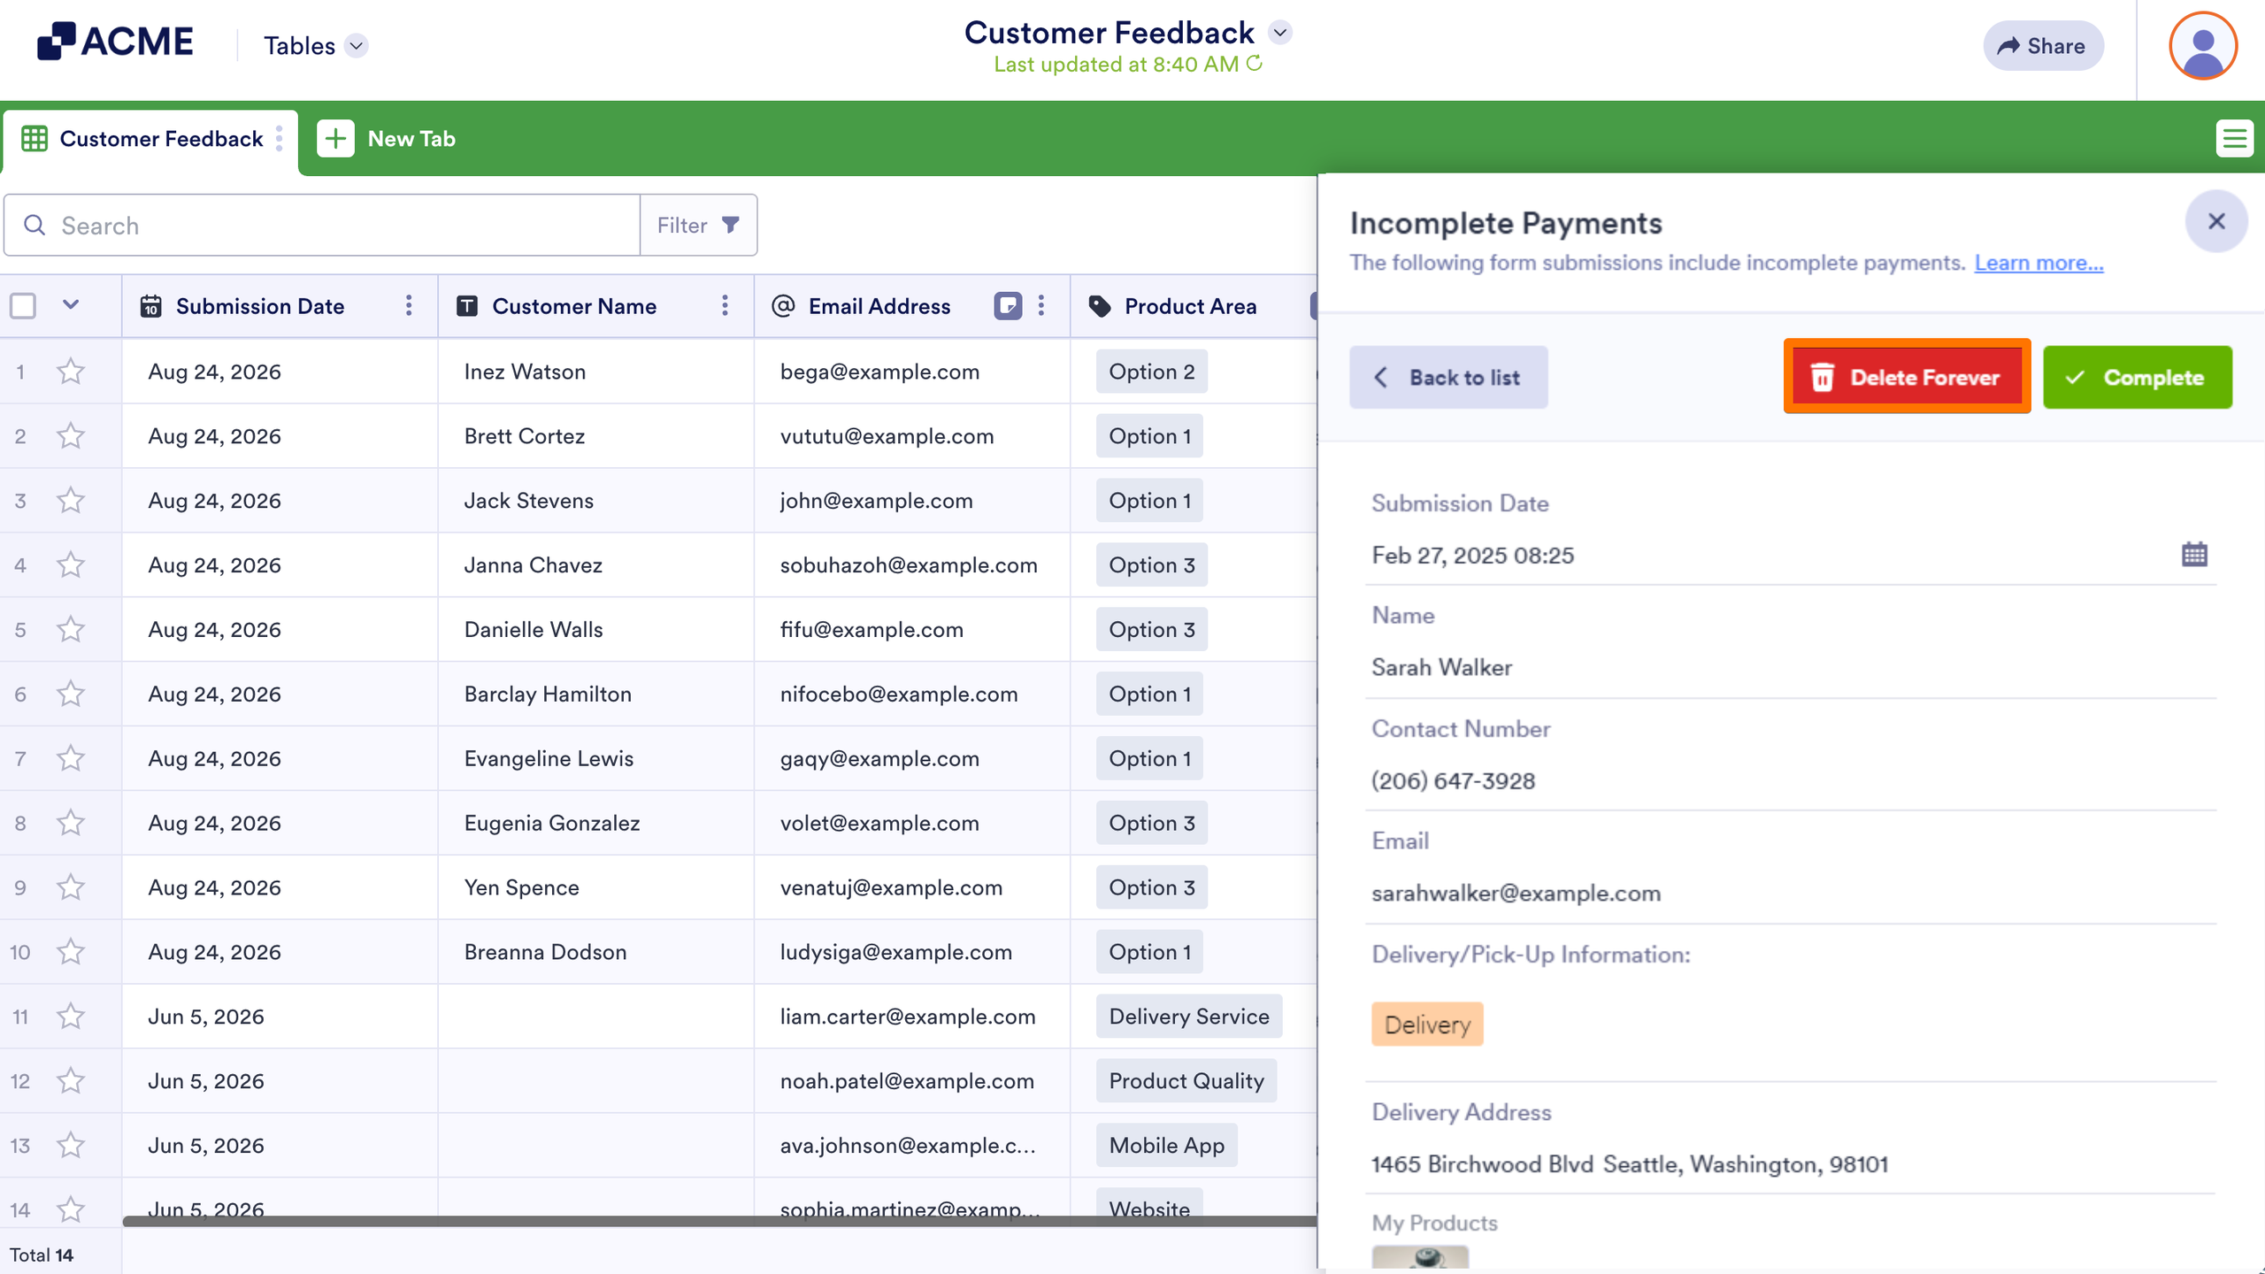Screen dimensions: 2265x1274
Task: Open the Customer Feedback title dropdown
Action: coord(1279,33)
